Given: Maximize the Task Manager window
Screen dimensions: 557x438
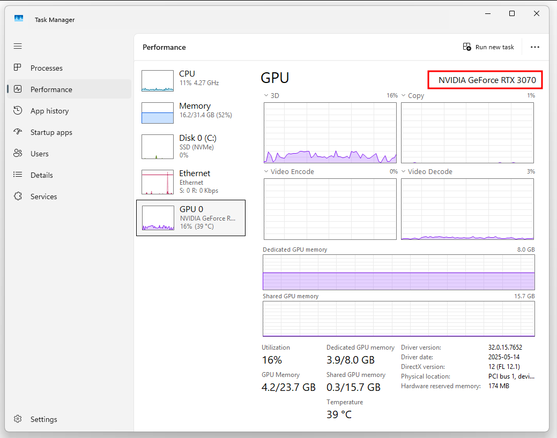Looking at the screenshot, I should pos(512,13).
